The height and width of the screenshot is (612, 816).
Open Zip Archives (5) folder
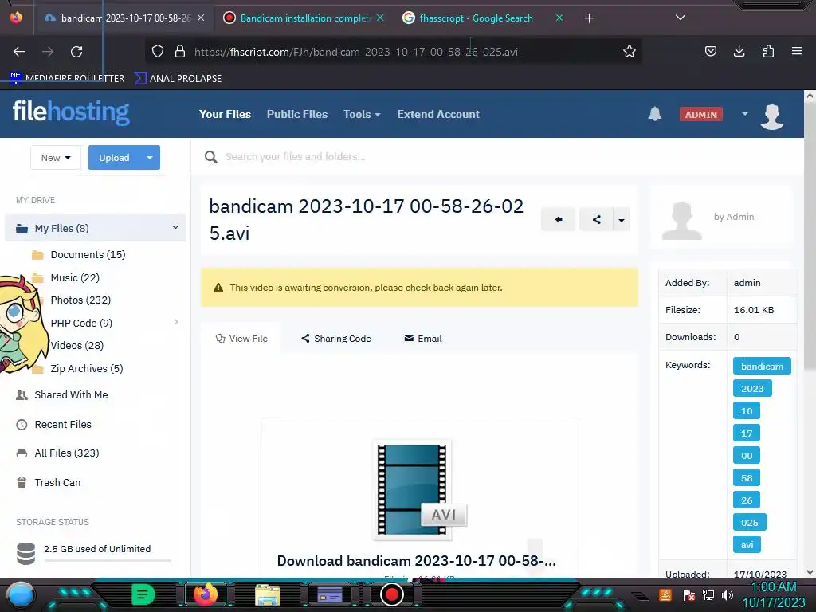[x=86, y=368]
